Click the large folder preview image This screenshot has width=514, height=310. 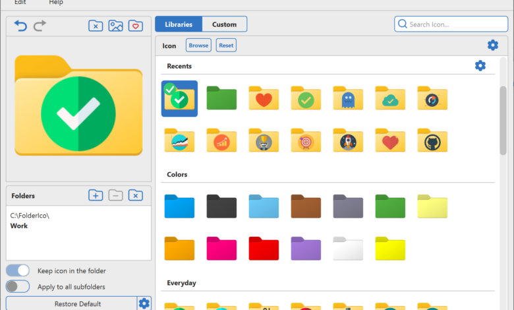[x=78, y=106]
